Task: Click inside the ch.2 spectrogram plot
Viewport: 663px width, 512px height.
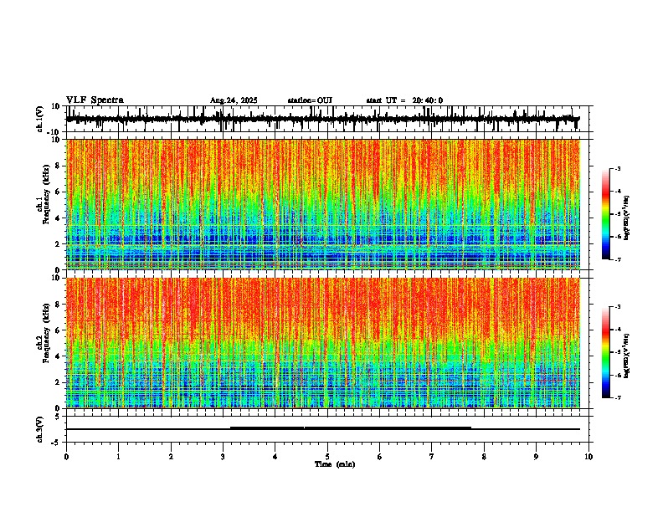Action: click(323, 343)
